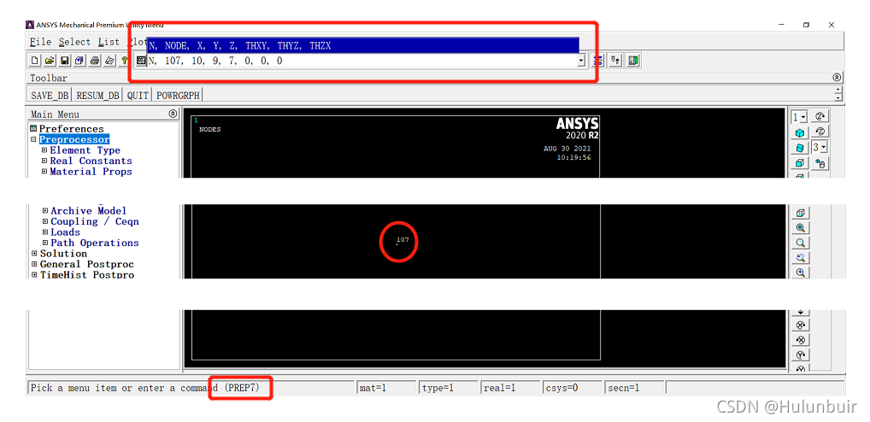Open the window number dropdown showing 1

point(799,116)
